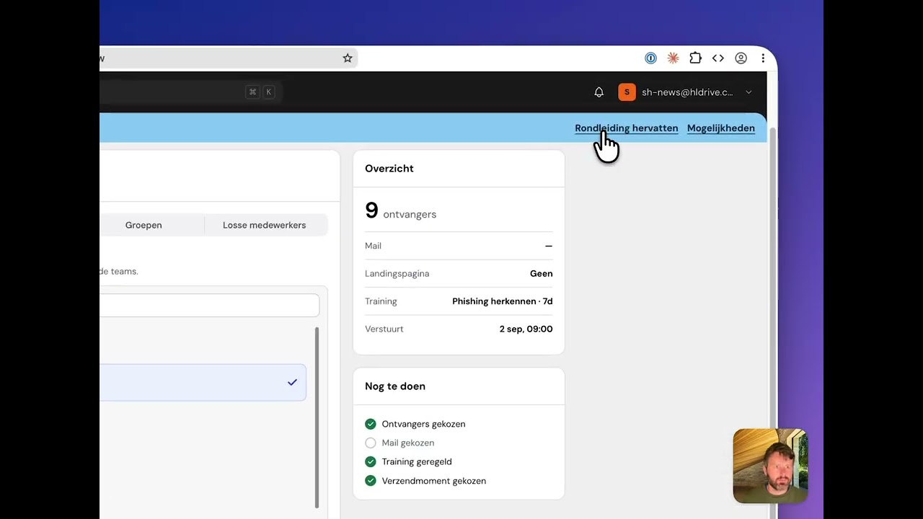This screenshot has height=519, width=923.
Task: Click the "Nog te doen" heading
Action: [395, 386]
